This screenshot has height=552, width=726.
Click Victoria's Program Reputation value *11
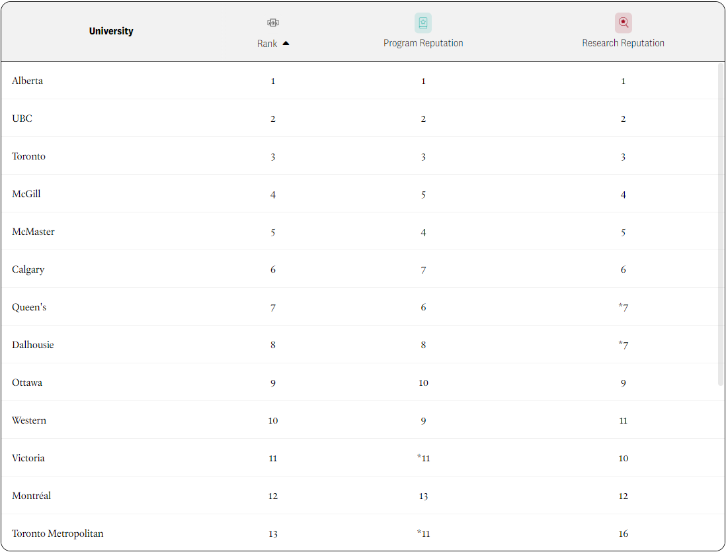[x=423, y=459]
